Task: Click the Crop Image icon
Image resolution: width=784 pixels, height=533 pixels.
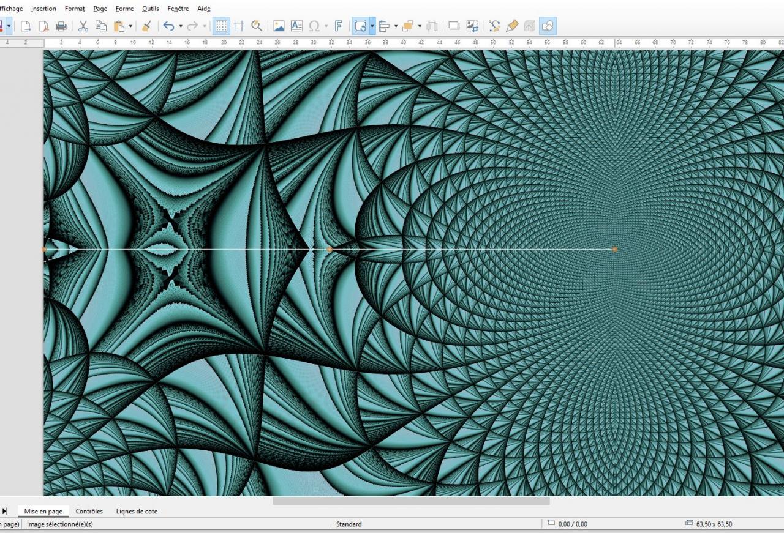Action: point(472,26)
